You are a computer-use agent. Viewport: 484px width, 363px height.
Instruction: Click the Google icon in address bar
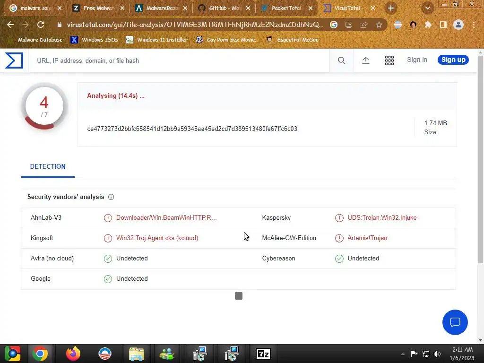click(x=334, y=25)
